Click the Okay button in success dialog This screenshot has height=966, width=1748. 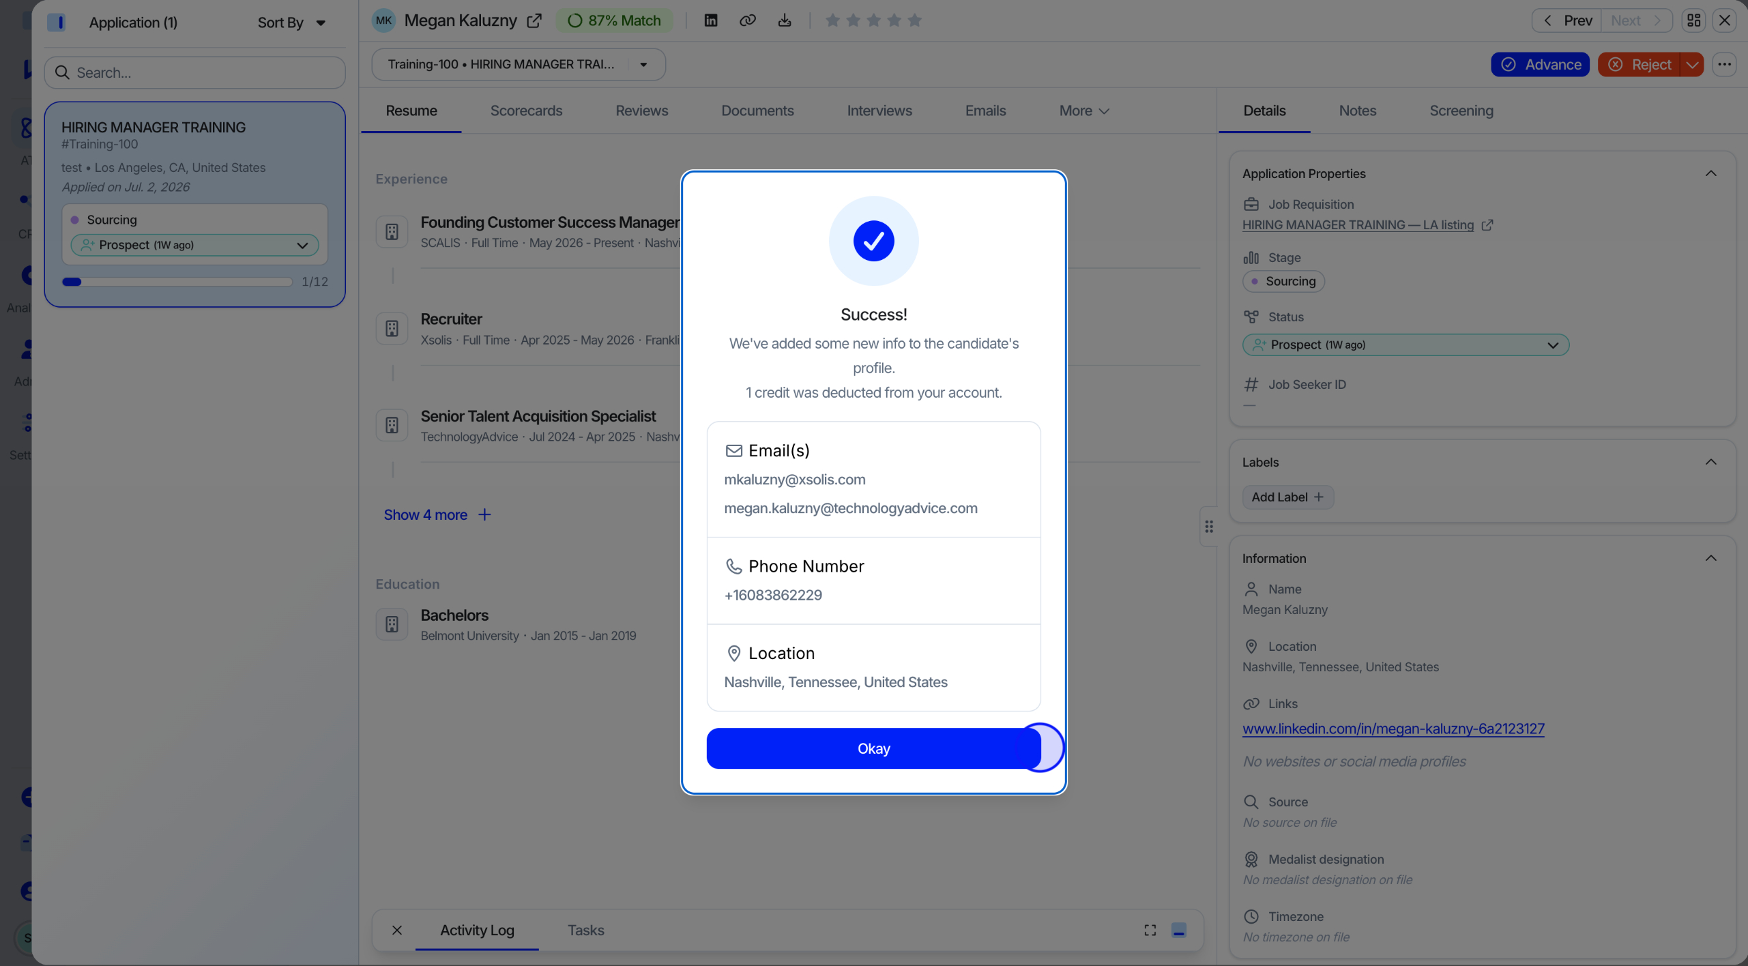tap(873, 748)
